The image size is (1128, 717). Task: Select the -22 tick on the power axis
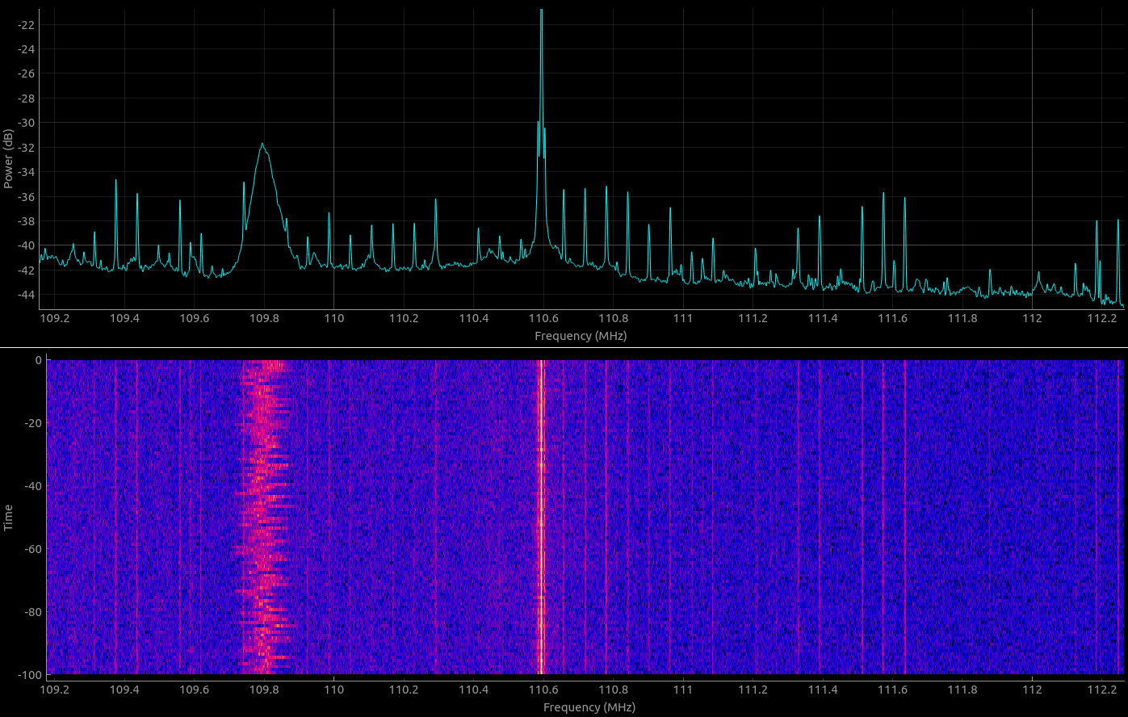pyautogui.click(x=26, y=25)
